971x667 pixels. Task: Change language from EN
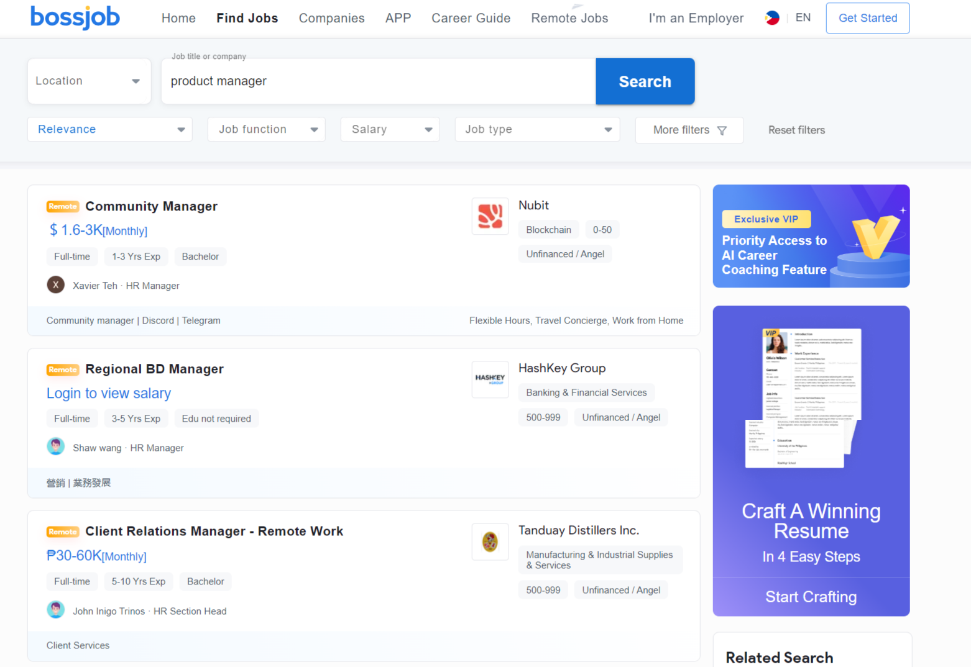point(803,17)
